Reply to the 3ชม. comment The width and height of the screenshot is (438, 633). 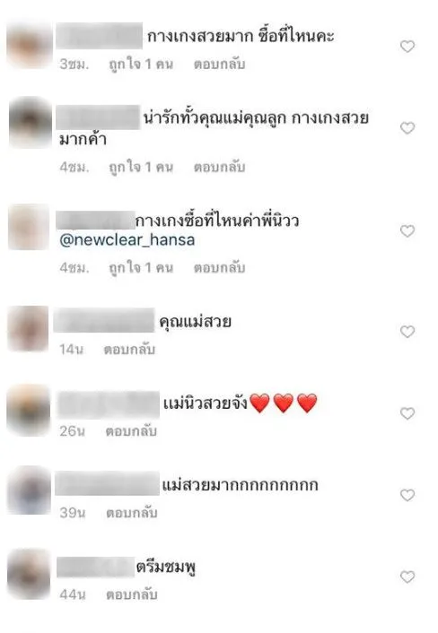click(x=219, y=65)
